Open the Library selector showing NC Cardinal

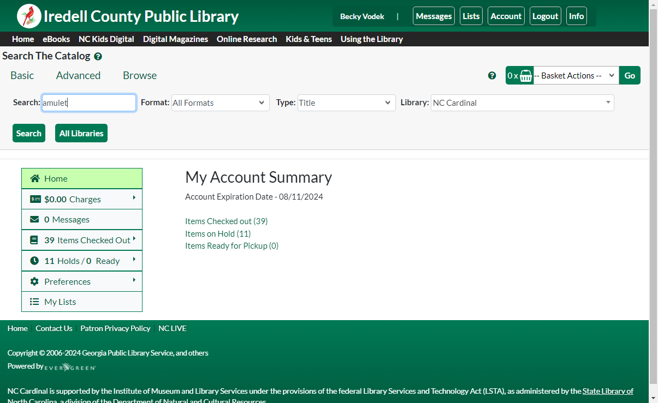coord(523,103)
